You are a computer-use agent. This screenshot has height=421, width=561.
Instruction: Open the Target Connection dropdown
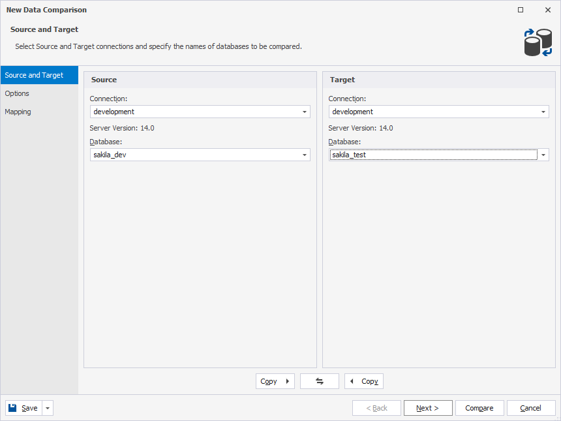pyautogui.click(x=543, y=112)
